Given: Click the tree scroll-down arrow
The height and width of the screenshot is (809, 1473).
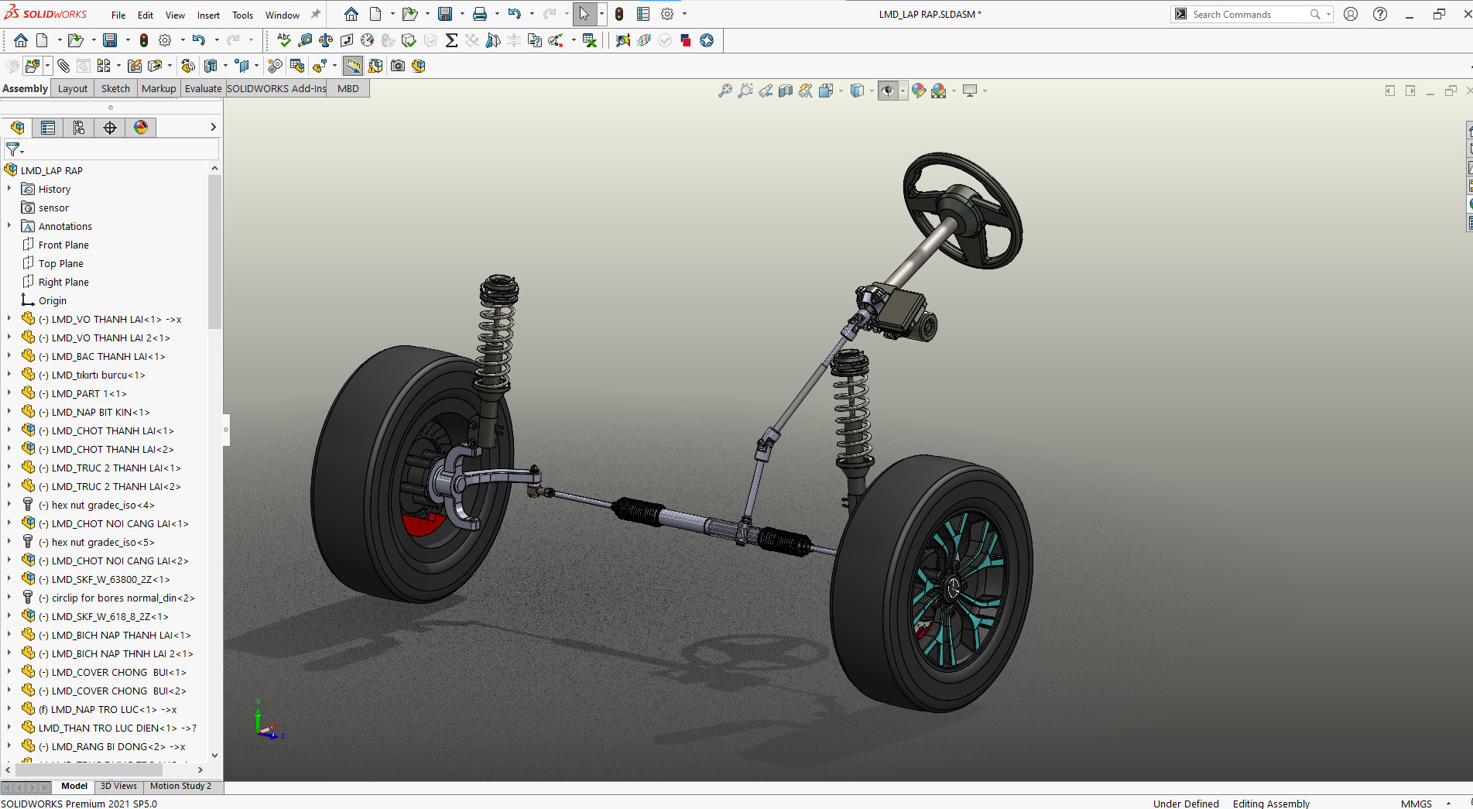Looking at the screenshot, I should [214, 756].
